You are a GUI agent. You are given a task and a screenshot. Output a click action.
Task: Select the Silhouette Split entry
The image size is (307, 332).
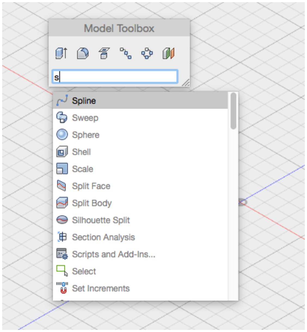140,220
